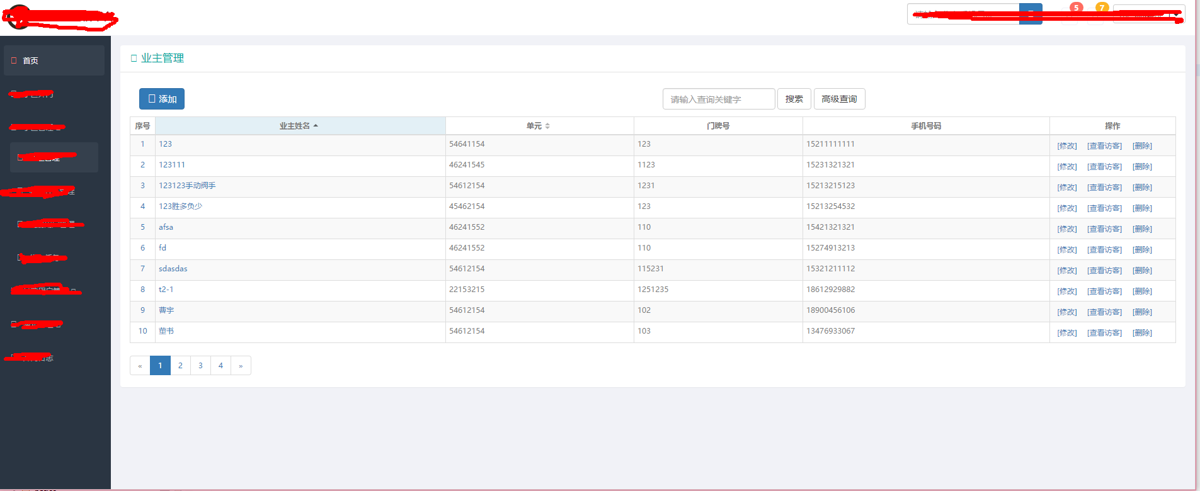Sort table by 业主姓名 column arrow
This screenshot has width=1200, height=491.
point(316,126)
